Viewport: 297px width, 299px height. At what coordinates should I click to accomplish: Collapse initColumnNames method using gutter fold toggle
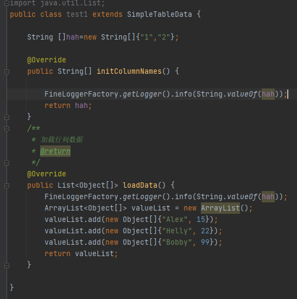click(x=7, y=72)
